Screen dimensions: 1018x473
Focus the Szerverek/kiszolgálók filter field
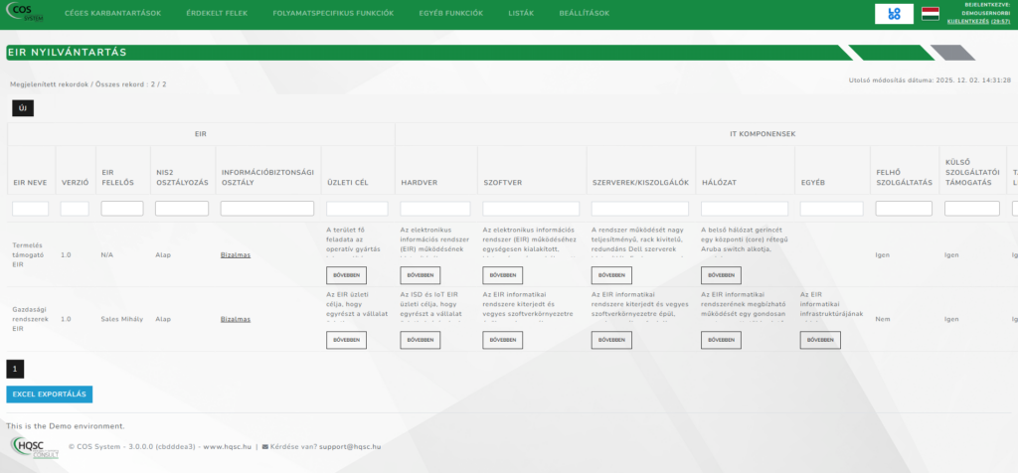640,209
